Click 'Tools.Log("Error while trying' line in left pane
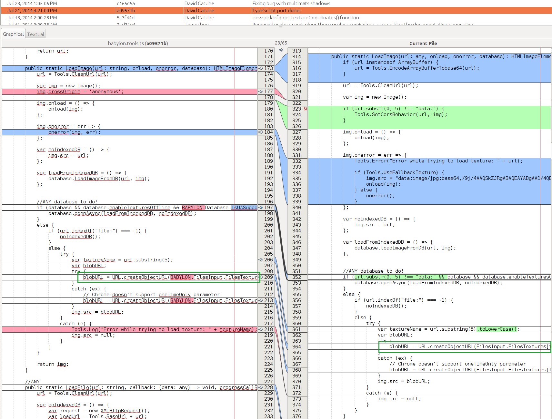This screenshot has height=419, width=552. tap(164, 329)
